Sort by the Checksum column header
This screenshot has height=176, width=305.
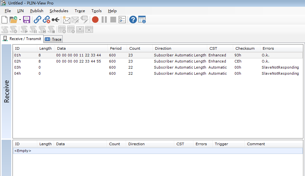245,48
